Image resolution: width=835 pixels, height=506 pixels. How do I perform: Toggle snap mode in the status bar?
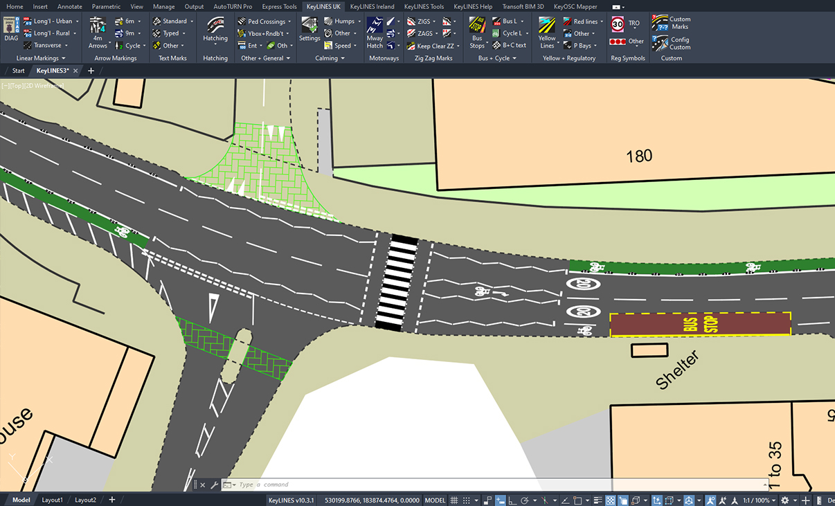465,500
